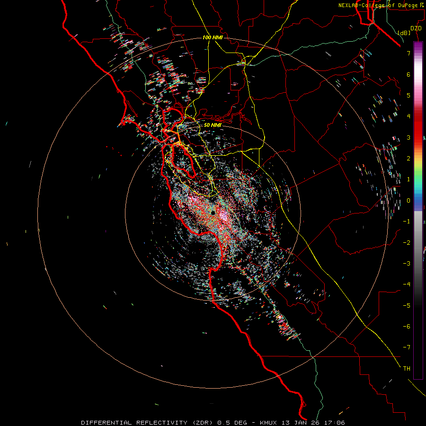Click the 100 NMI range ring label
Image resolution: width=426 pixels, height=426 pixels.
pyautogui.click(x=213, y=37)
